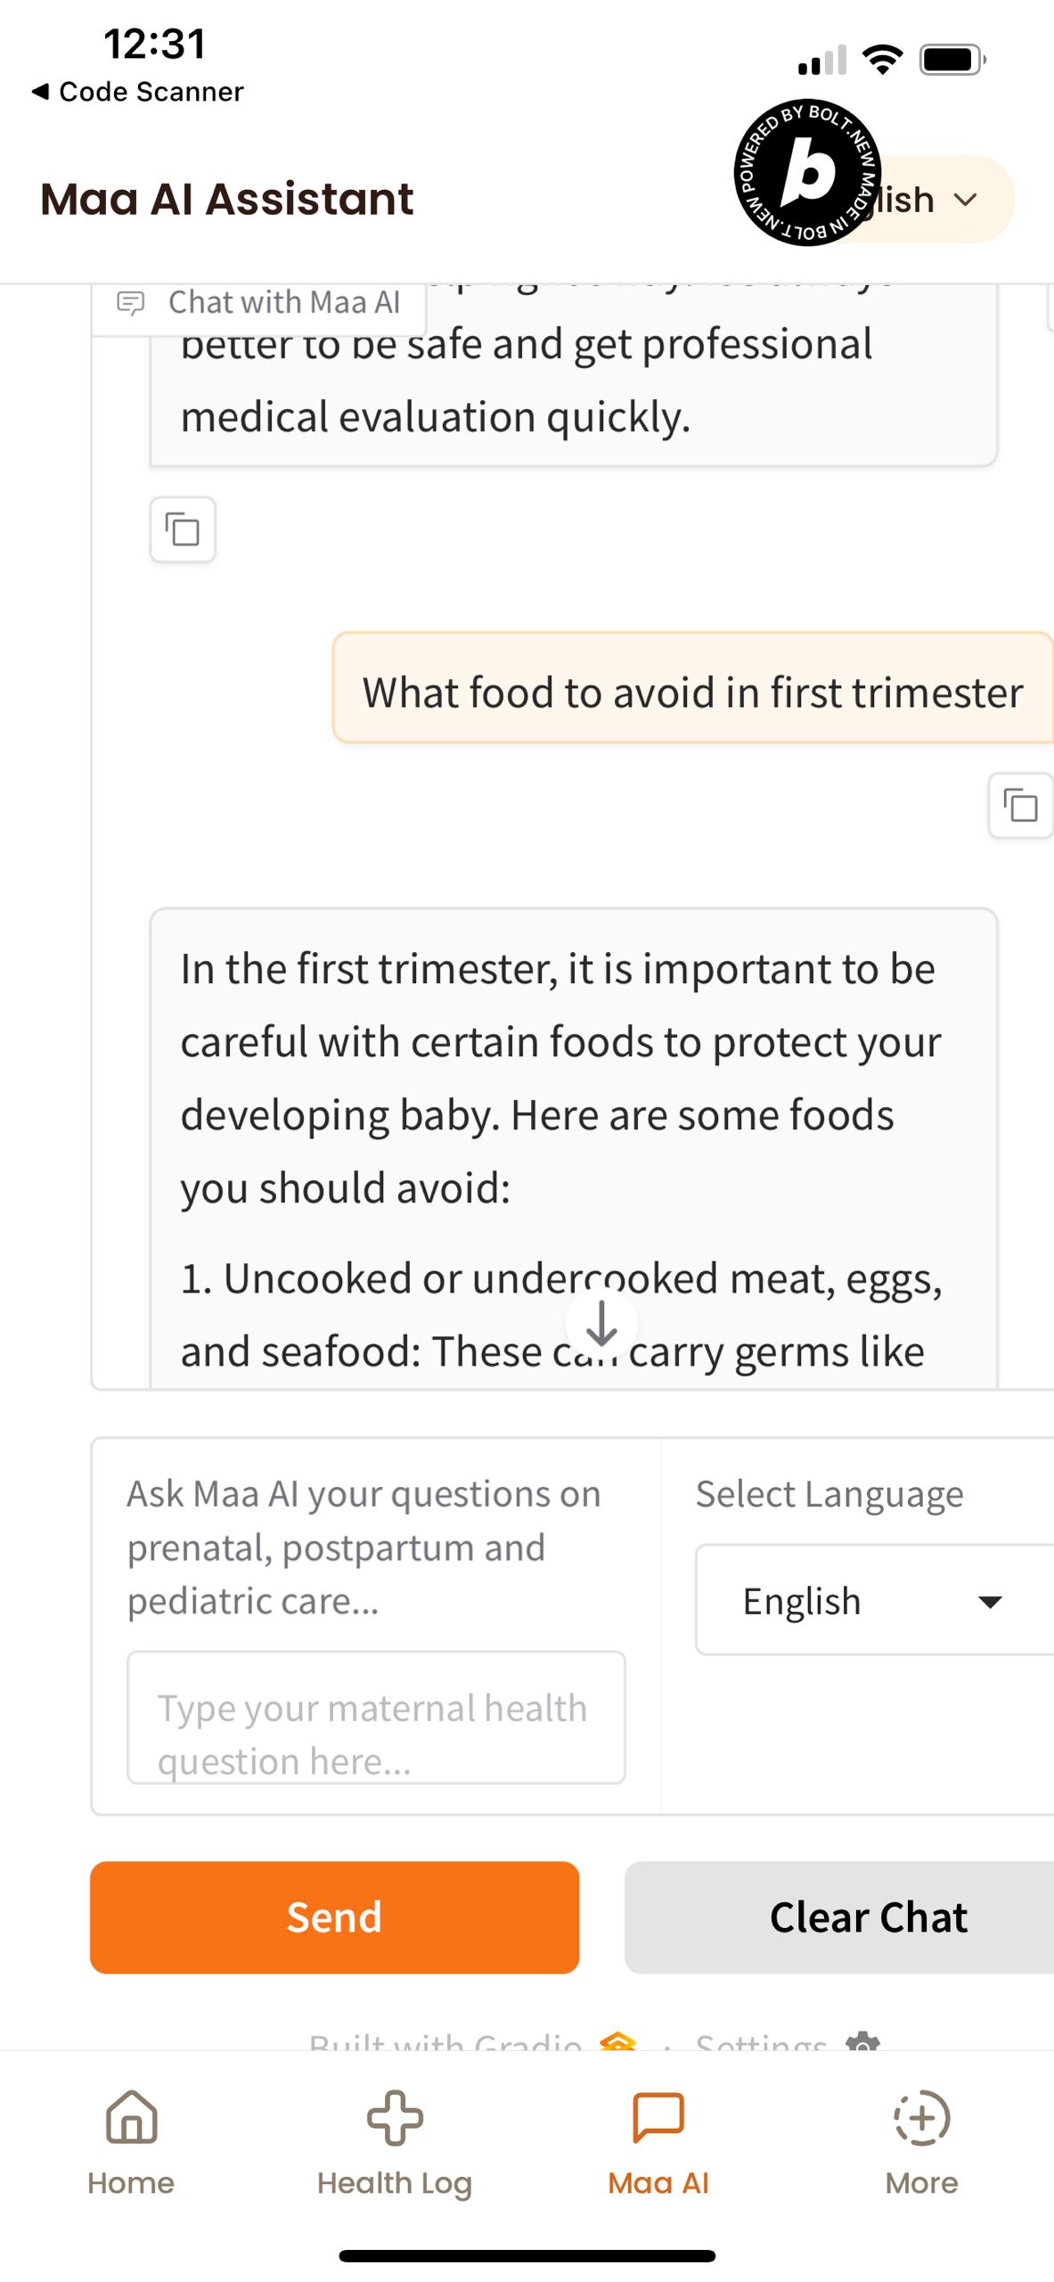Tap the 'Chat with Maa AI' label
1054x2282 pixels.
coord(284,303)
